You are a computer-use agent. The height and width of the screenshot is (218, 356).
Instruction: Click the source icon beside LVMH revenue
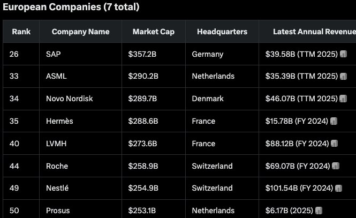(x=335, y=144)
